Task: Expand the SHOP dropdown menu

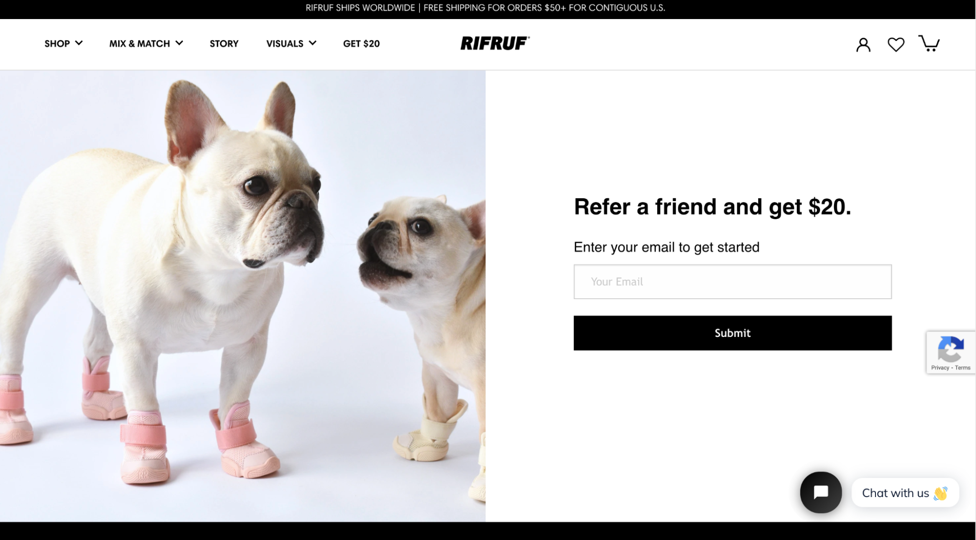Action: 63,43
